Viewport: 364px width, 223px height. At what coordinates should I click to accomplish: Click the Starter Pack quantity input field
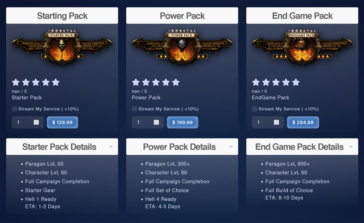(28, 122)
